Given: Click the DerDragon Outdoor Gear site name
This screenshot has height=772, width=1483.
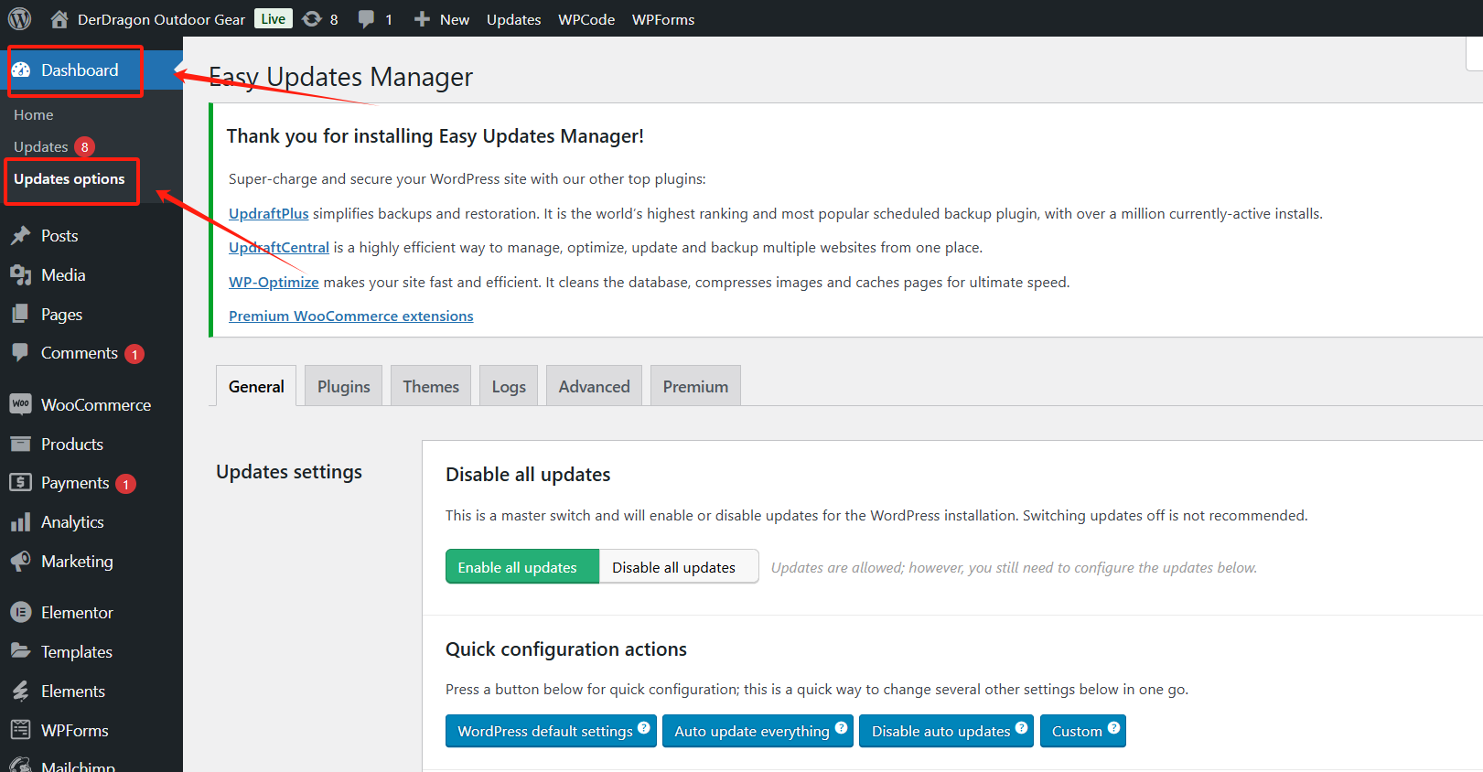Looking at the screenshot, I should tap(161, 19).
